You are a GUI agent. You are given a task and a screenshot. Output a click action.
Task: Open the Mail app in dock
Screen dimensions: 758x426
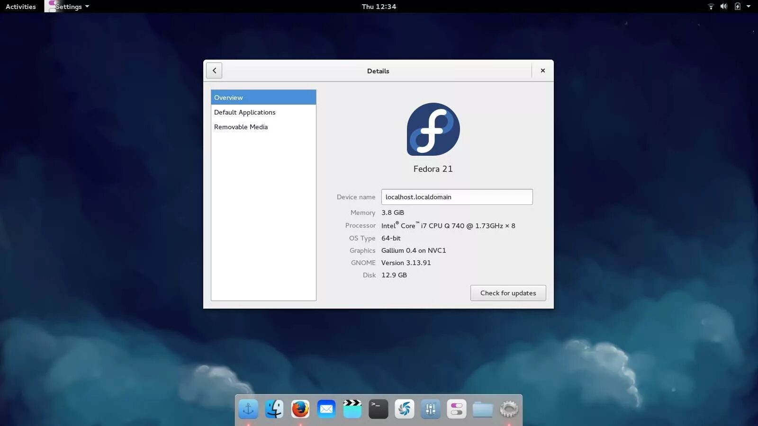pyautogui.click(x=326, y=409)
